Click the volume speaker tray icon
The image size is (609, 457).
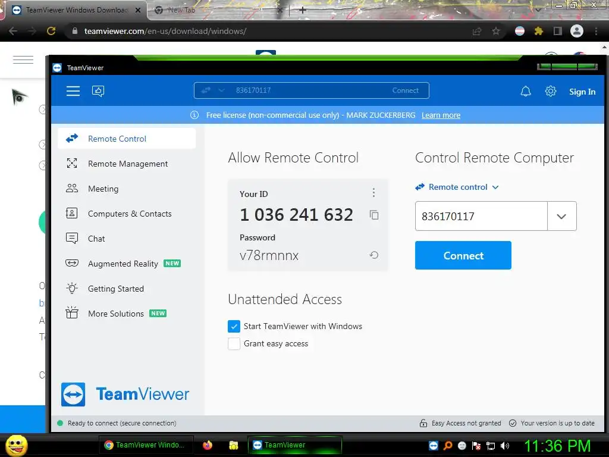point(504,445)
